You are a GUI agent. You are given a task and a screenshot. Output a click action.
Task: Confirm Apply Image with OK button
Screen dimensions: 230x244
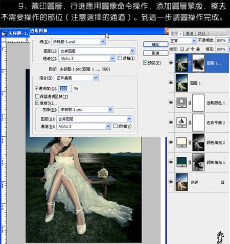point(156,44)
